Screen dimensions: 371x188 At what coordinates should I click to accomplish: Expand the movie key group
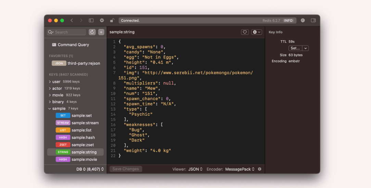[x=50, y=95]
